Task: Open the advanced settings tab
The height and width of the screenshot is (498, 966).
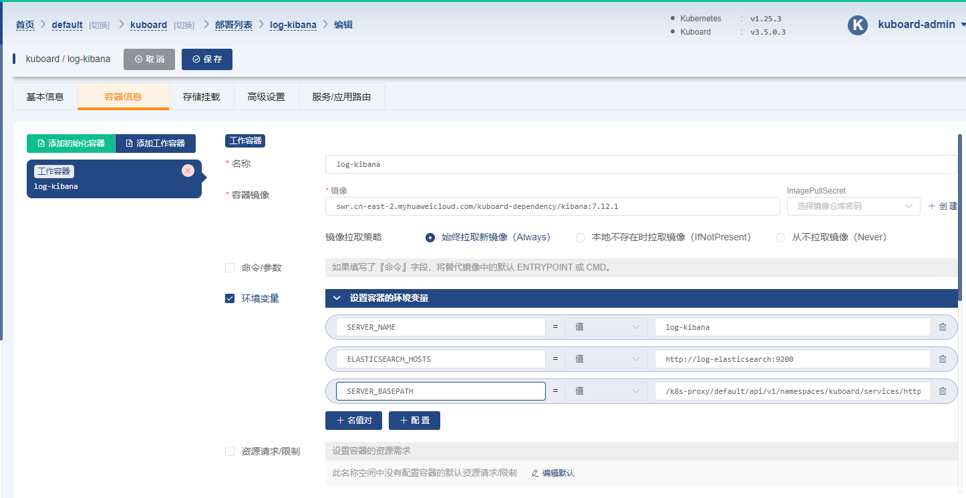Action: coord(266,97)
